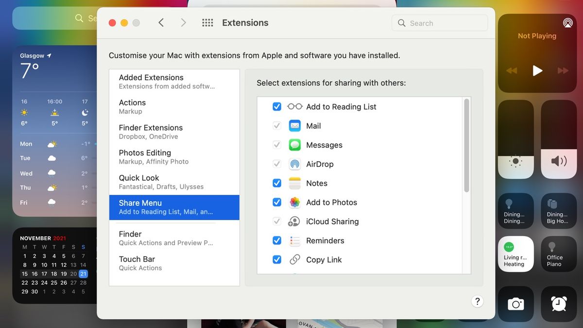Screen dimensions: 583x328
Task: Click the Search field in the Extensions window
Action: click(x=439, y=22)
